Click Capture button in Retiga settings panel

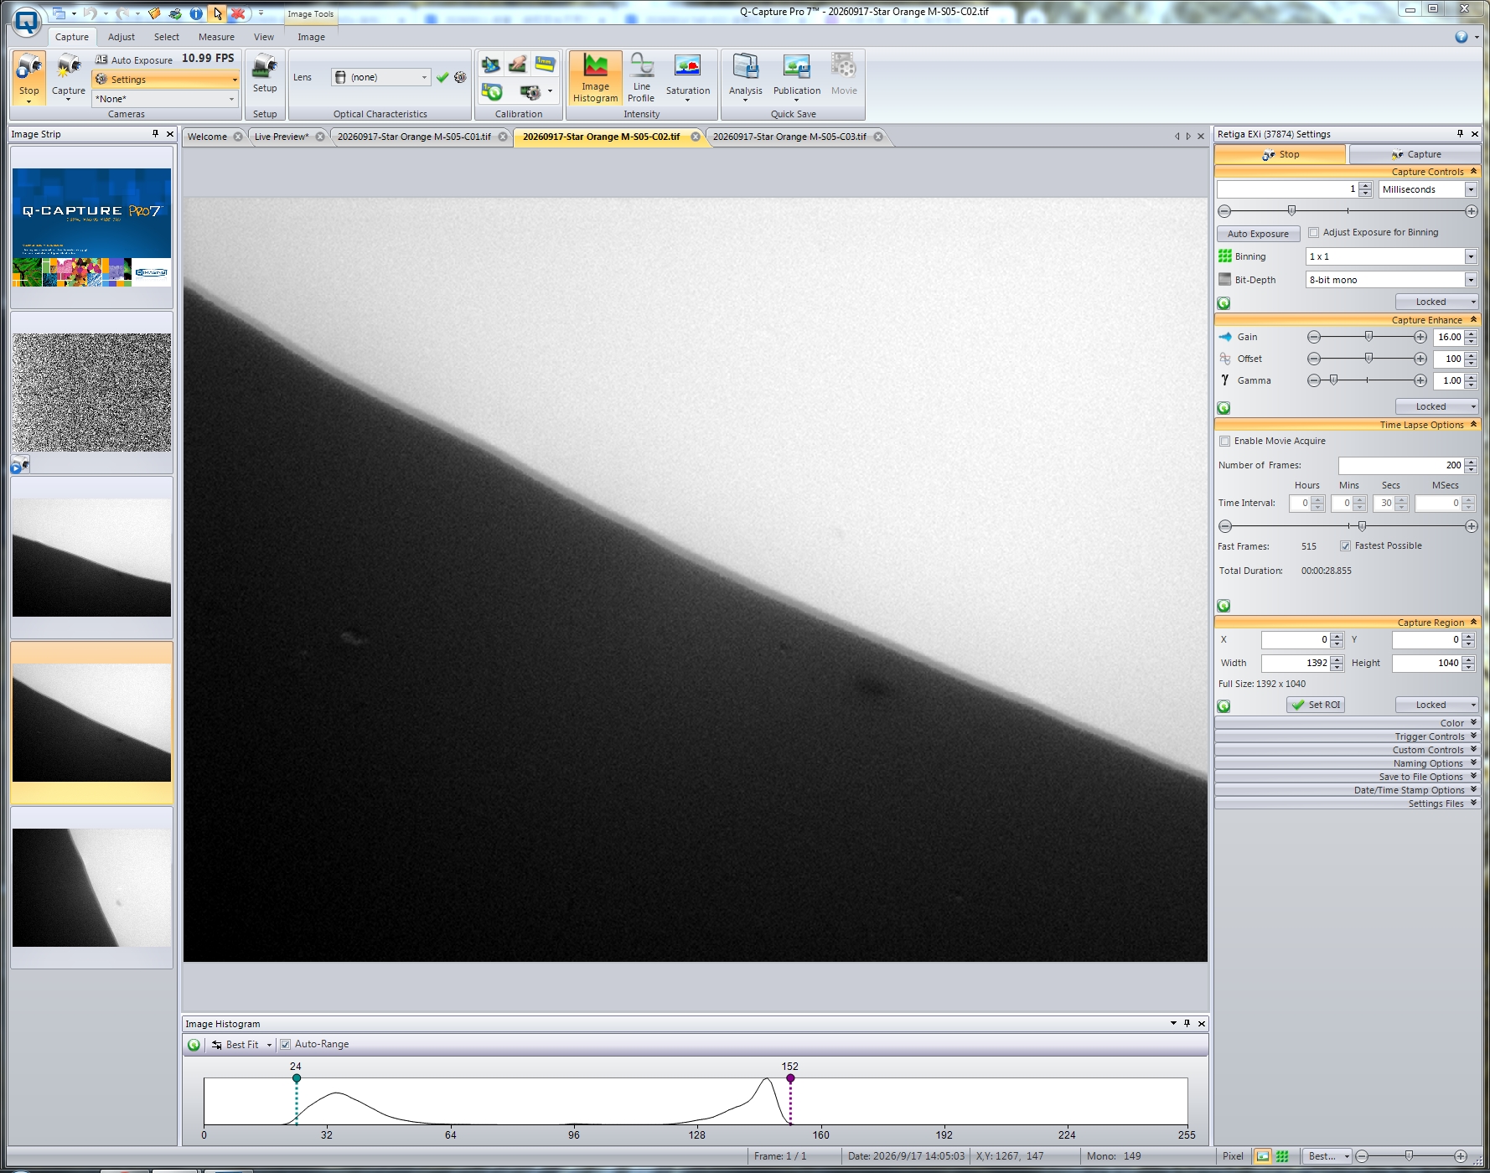click(1415, 154)
